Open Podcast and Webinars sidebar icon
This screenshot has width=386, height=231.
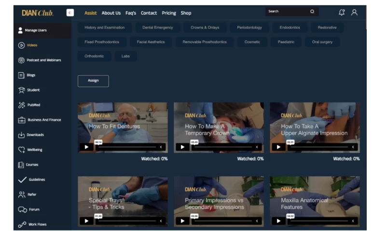point(21,60)
